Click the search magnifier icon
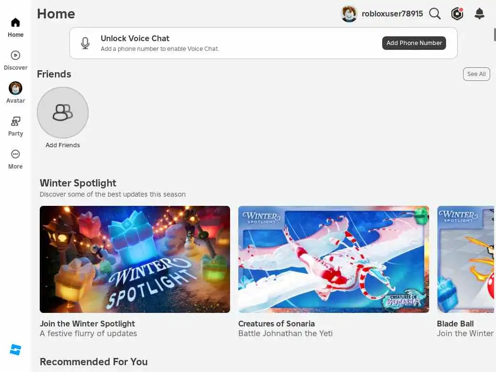 [x=434, y=14]
